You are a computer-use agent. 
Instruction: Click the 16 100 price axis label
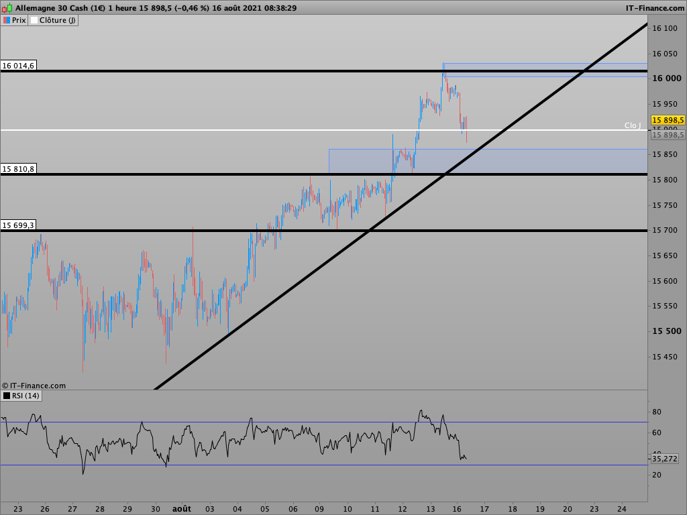pos(664,28)
